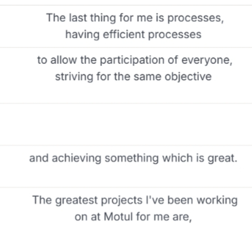Select the subtitle "to allow the participation of everyone,"
The height and width of the screenshot is (242, 252).
tap(135, 60)
